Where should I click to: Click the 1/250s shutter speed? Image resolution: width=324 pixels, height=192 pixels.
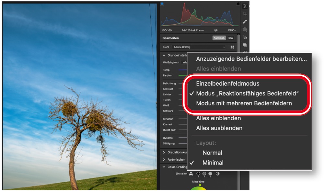tap(232, 30)
